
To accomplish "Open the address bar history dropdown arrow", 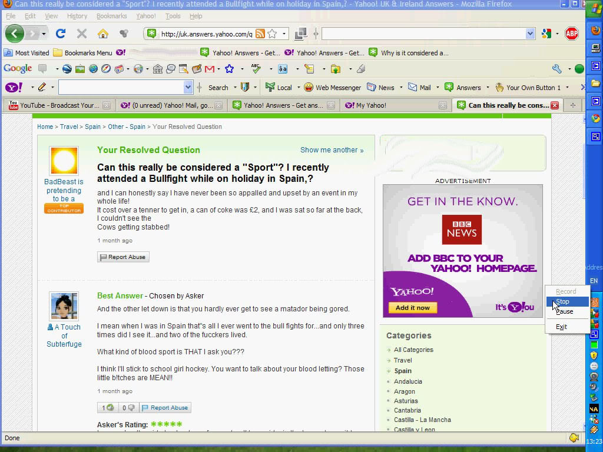I will (284, 34).
